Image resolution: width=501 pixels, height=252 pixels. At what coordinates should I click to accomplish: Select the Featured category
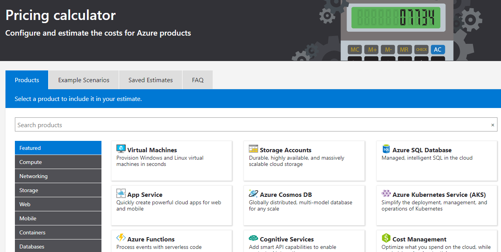(x=58, y=148)
